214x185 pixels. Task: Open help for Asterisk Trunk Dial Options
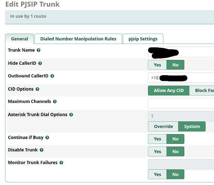coord(71,115)
